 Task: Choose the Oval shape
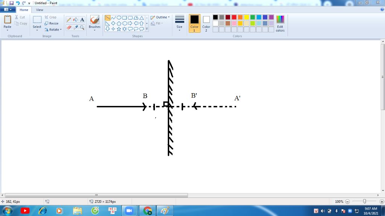click(x=119, y=18)
